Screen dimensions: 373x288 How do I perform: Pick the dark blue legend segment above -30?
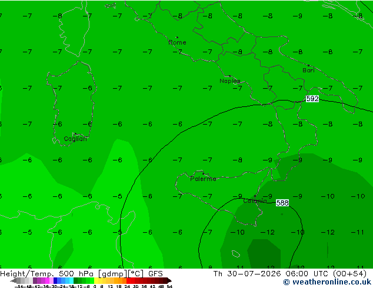(55, 280)
